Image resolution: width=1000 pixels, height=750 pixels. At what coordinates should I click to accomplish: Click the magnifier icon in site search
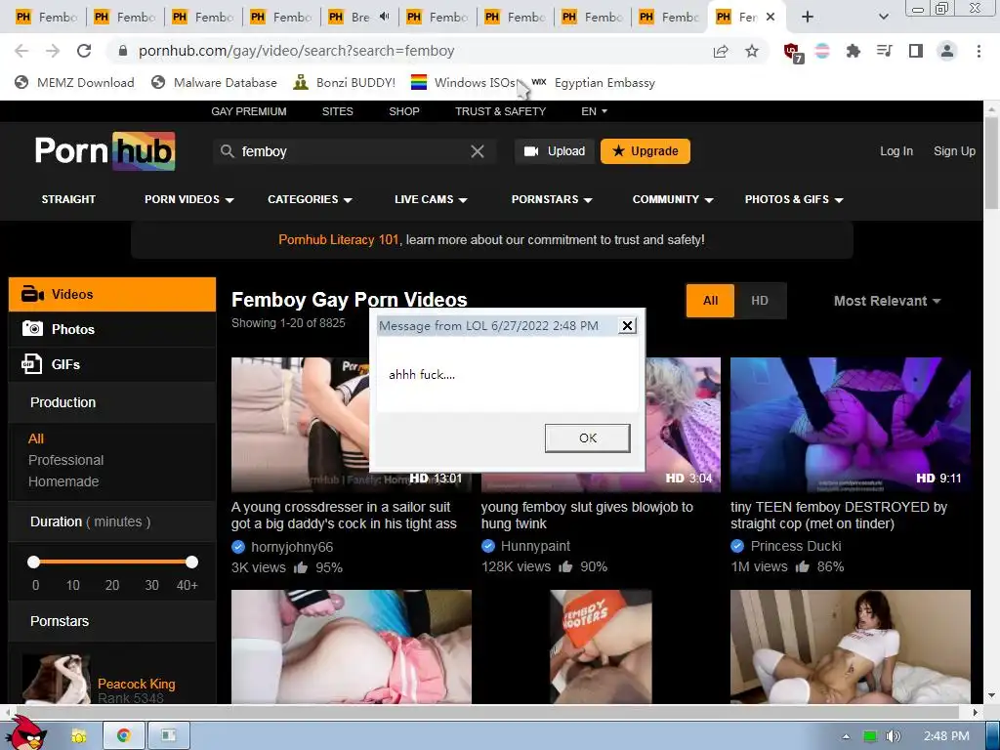227,151
